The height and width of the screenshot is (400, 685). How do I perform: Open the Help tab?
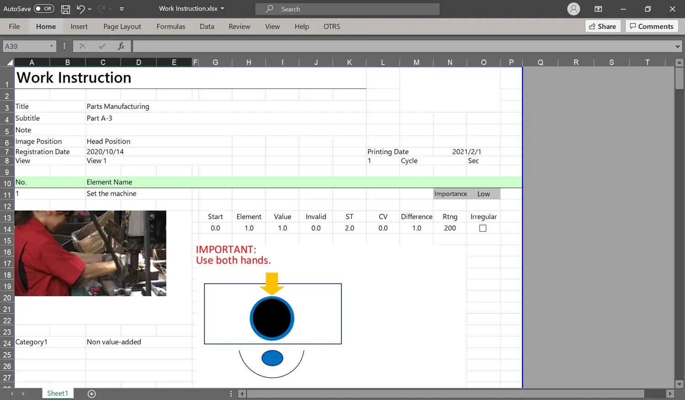(302, 27)
